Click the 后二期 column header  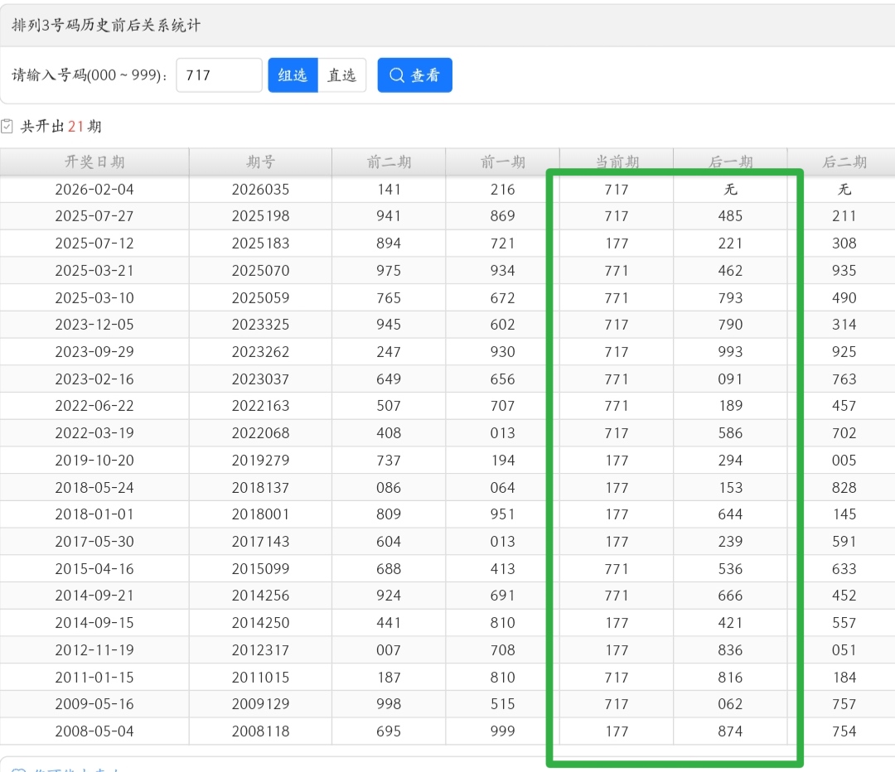pyautogui.click(x=844, y=162)
